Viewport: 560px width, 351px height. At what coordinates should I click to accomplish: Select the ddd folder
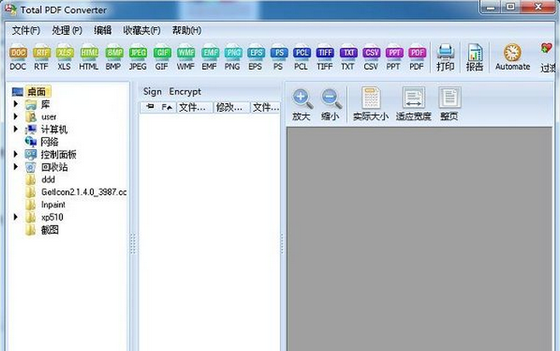[x=48, y=180]
